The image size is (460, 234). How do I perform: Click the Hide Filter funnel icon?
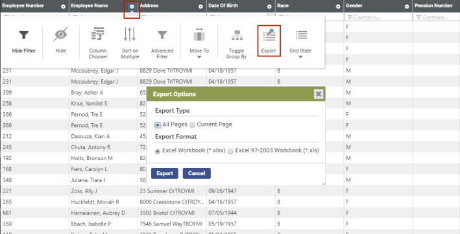pyautogui.click(x=24, y=35)
